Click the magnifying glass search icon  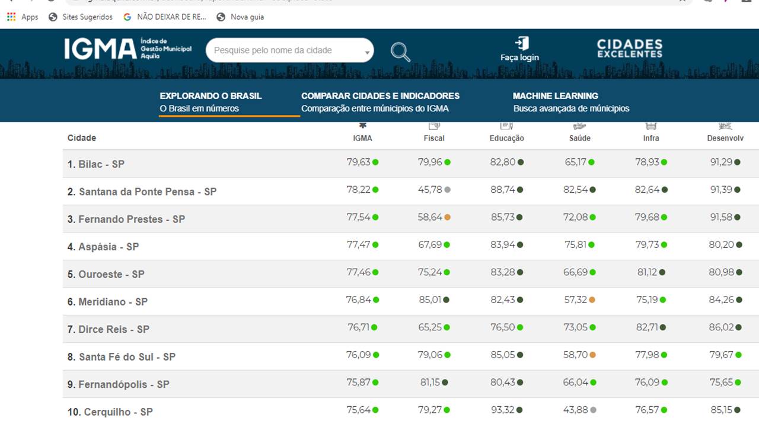tap(400, 52)
